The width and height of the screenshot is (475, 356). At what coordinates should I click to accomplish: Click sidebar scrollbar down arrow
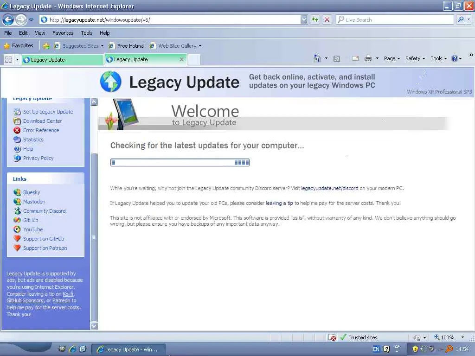pos(94,326)
